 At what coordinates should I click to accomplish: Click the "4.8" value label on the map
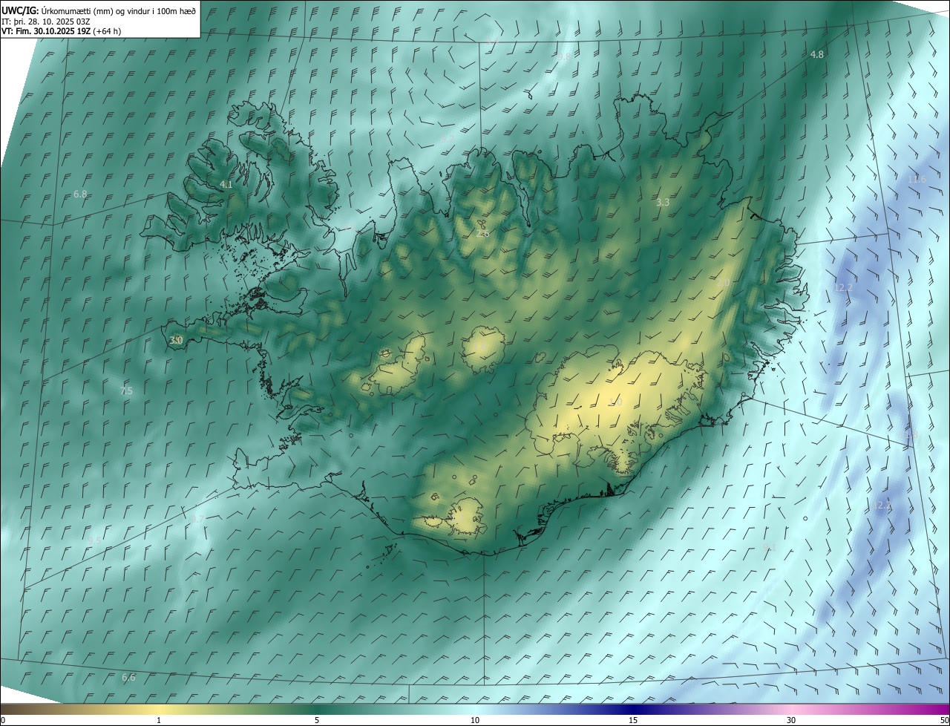[x=816, y=55]
